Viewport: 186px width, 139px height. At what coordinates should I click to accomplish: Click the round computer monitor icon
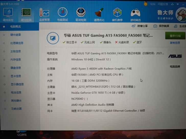(53, 38)
